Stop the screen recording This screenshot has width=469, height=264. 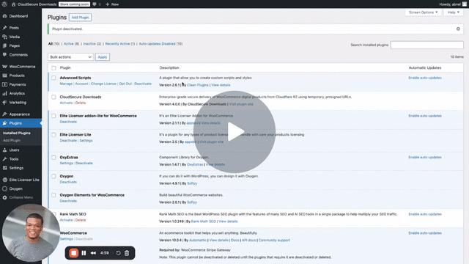tap(73, 253)
